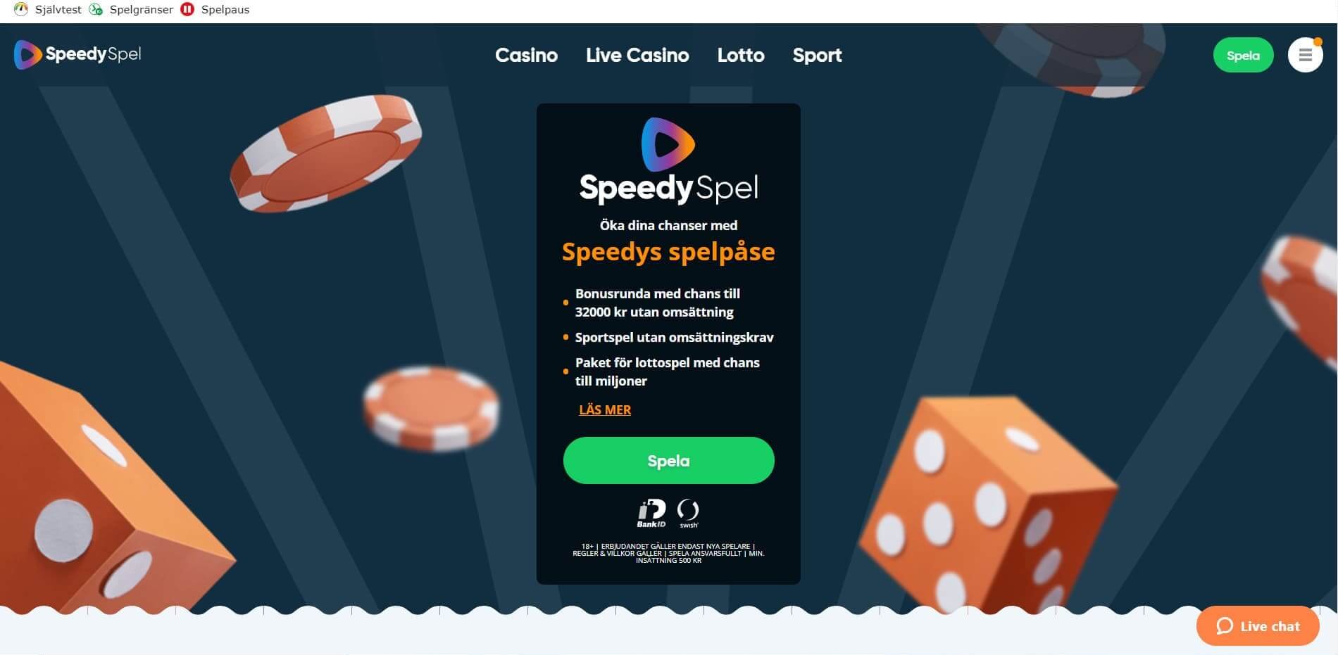
Task: Click the Självtest gauge icon
Action: (21, 9)
